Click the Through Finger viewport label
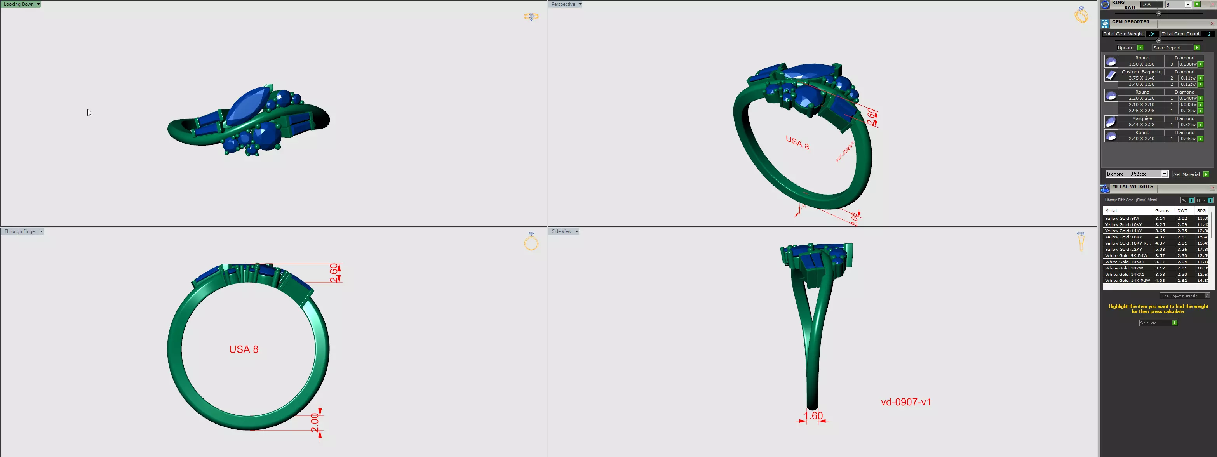The image size is (1217, 457). click(x=20, y=231)
